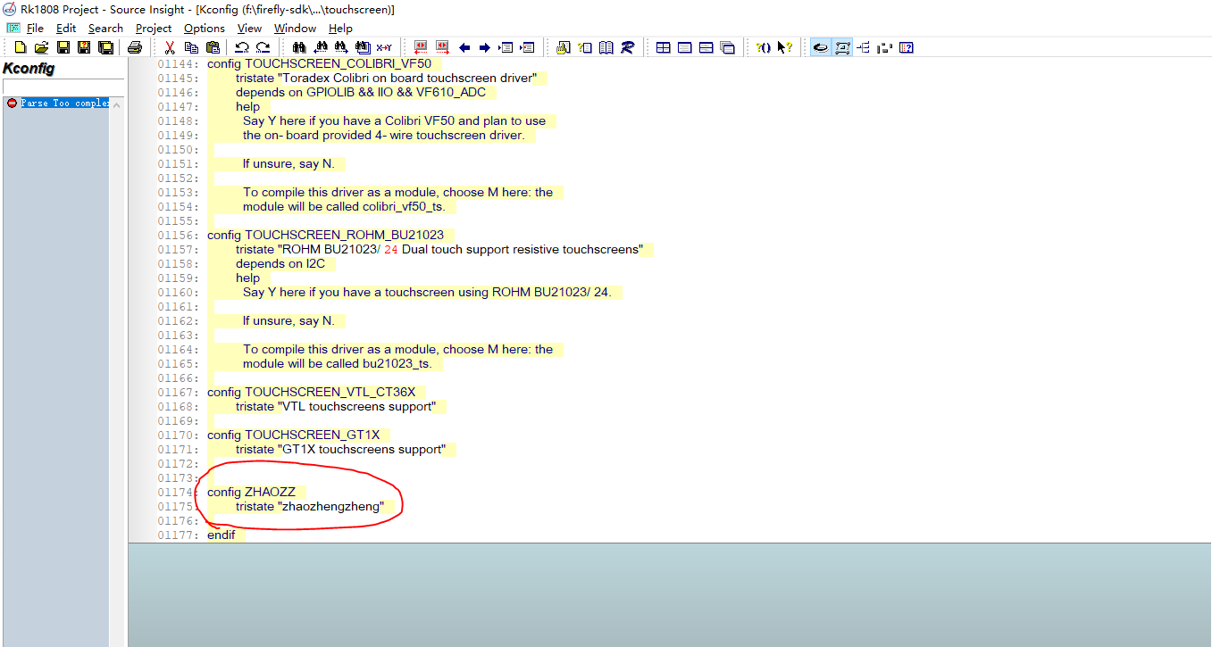Click line 'config TOUCHSCREEN_ROHM_BU21023'
The width and height of the screenshot is (1212, 647).
click(x=325, y=236)
